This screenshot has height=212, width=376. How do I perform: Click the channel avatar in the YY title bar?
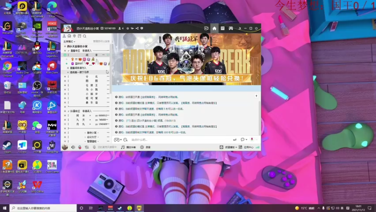point(67,28)
